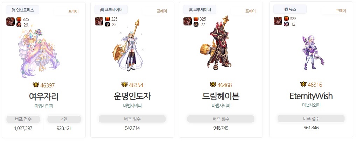The height and width of the screenshot is (146, 363).
Task: Click 마법사의피 guild under EternityWish
Action: (x=311, y=105)
